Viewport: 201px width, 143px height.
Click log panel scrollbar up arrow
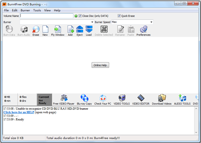tap(196, 108)
